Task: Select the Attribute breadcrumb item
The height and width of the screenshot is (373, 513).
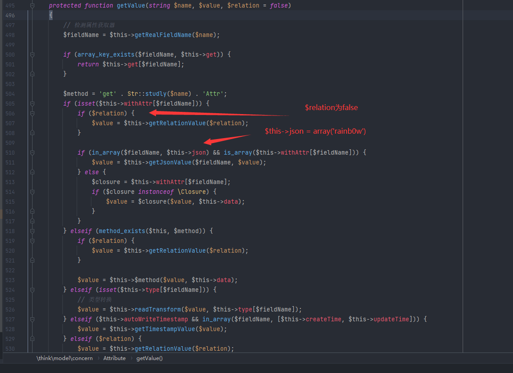Action: coord(115,358)
